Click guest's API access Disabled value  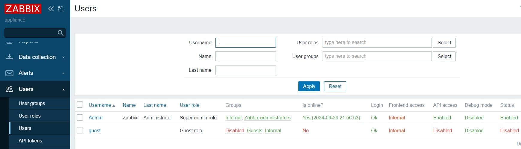point(443,130)
